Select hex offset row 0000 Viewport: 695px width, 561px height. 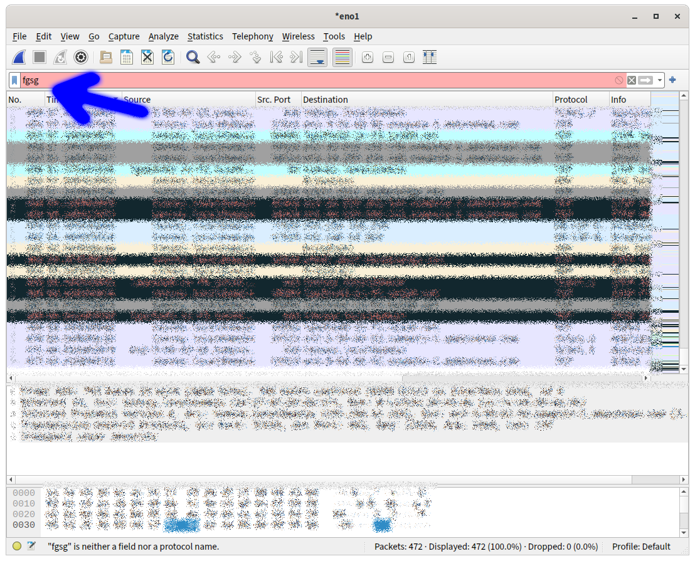pyautogui.click(x=23, y=493)
